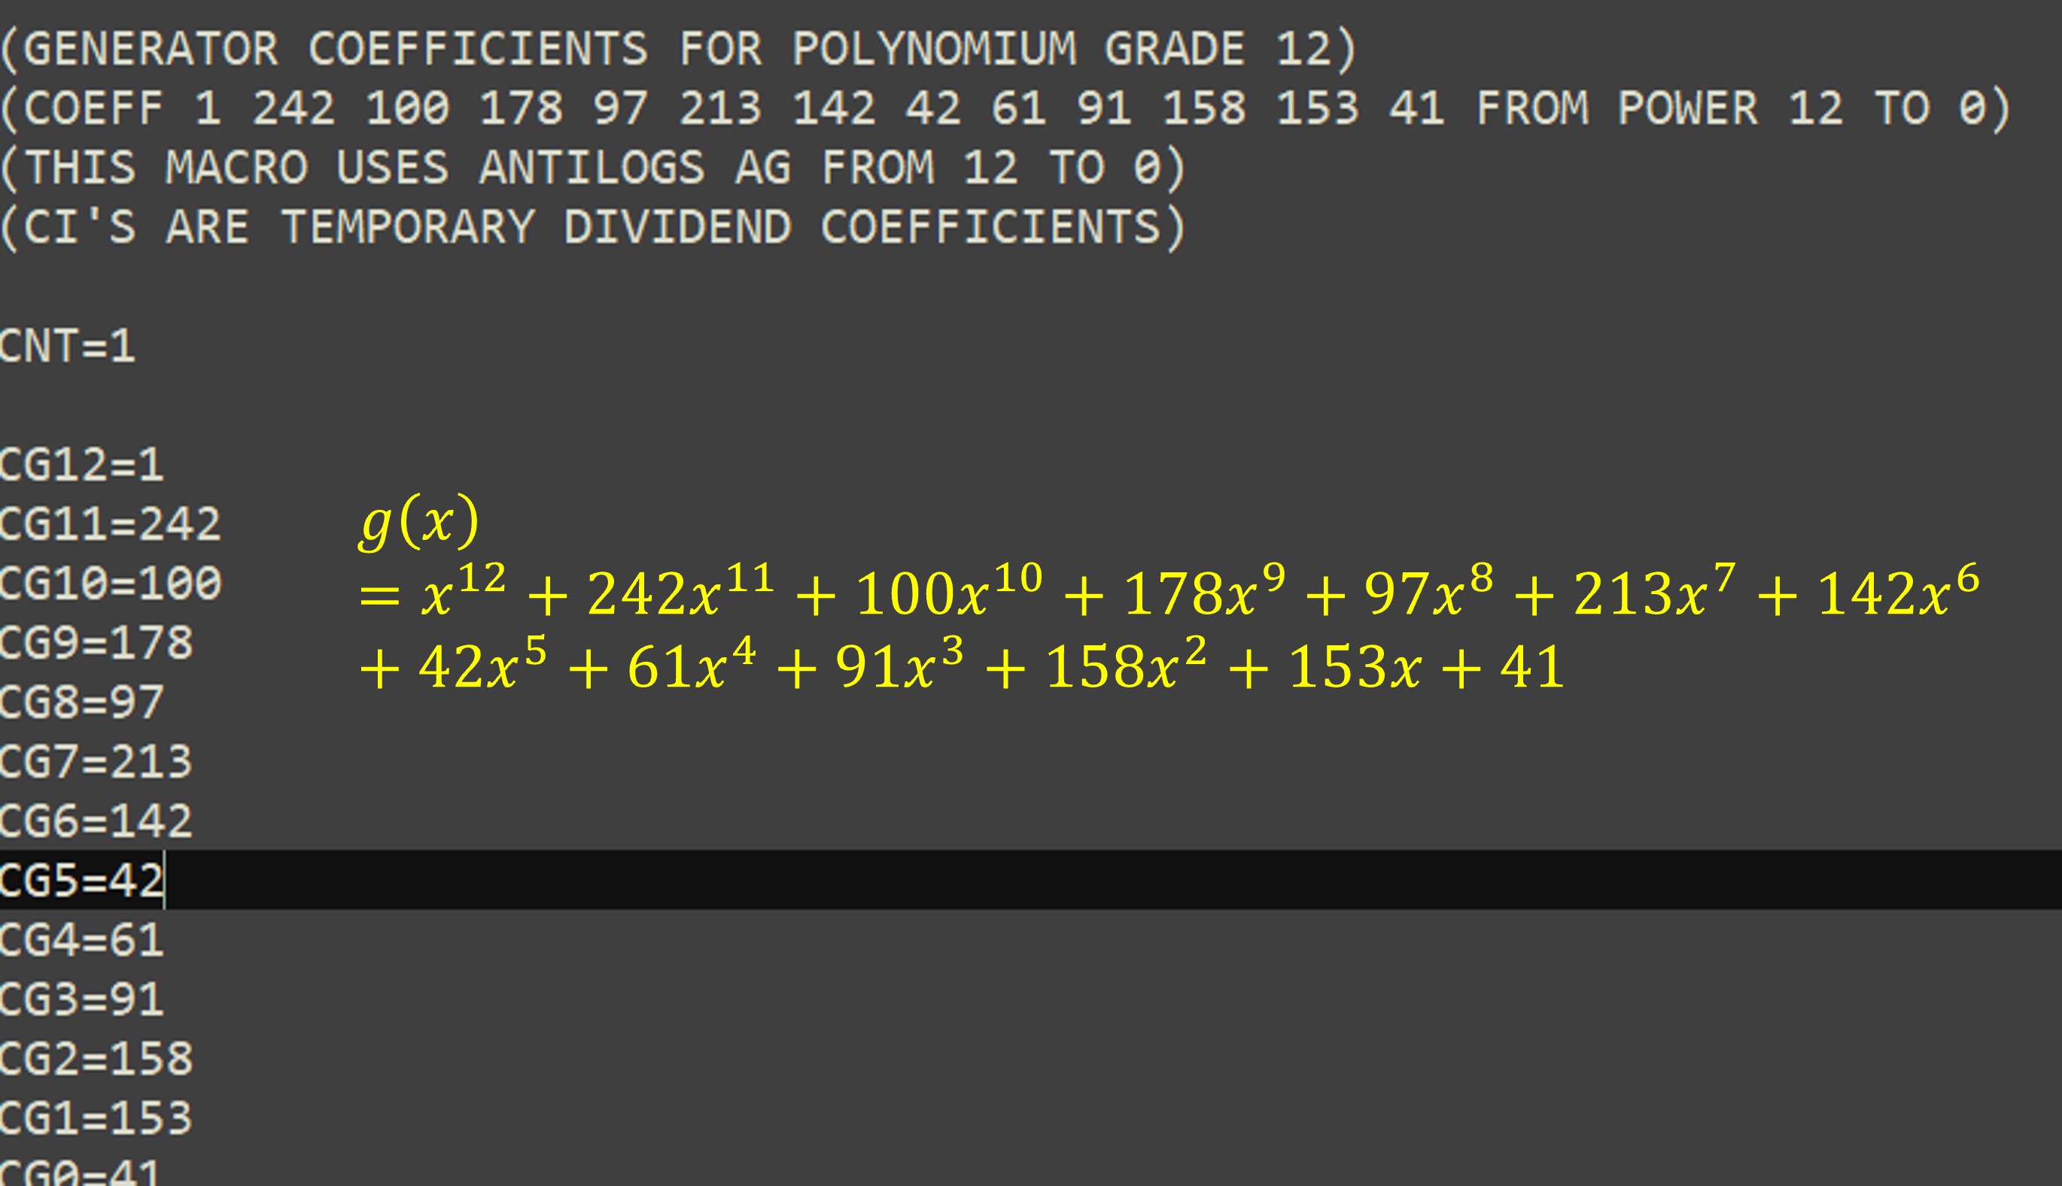Viewport: 2062px width, 1186px height.
Task: Click the 153x term in the polynomial
Action: 1355,667
